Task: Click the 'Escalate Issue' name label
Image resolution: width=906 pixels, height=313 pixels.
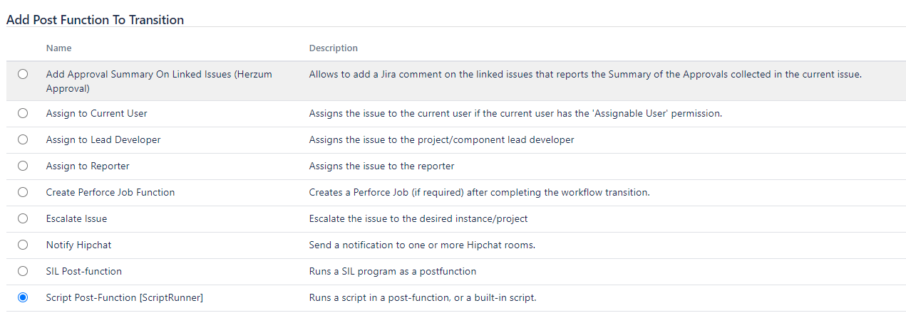Action: [76, 218]
